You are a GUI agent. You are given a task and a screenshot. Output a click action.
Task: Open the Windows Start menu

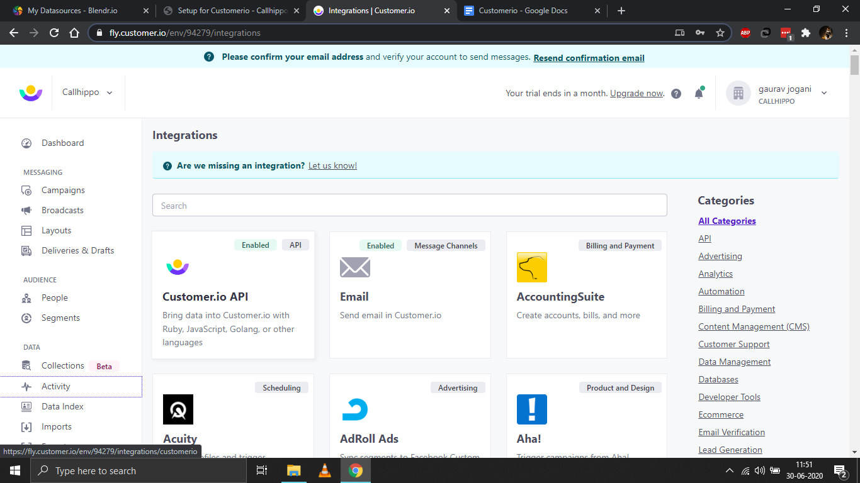pos(15,470)
